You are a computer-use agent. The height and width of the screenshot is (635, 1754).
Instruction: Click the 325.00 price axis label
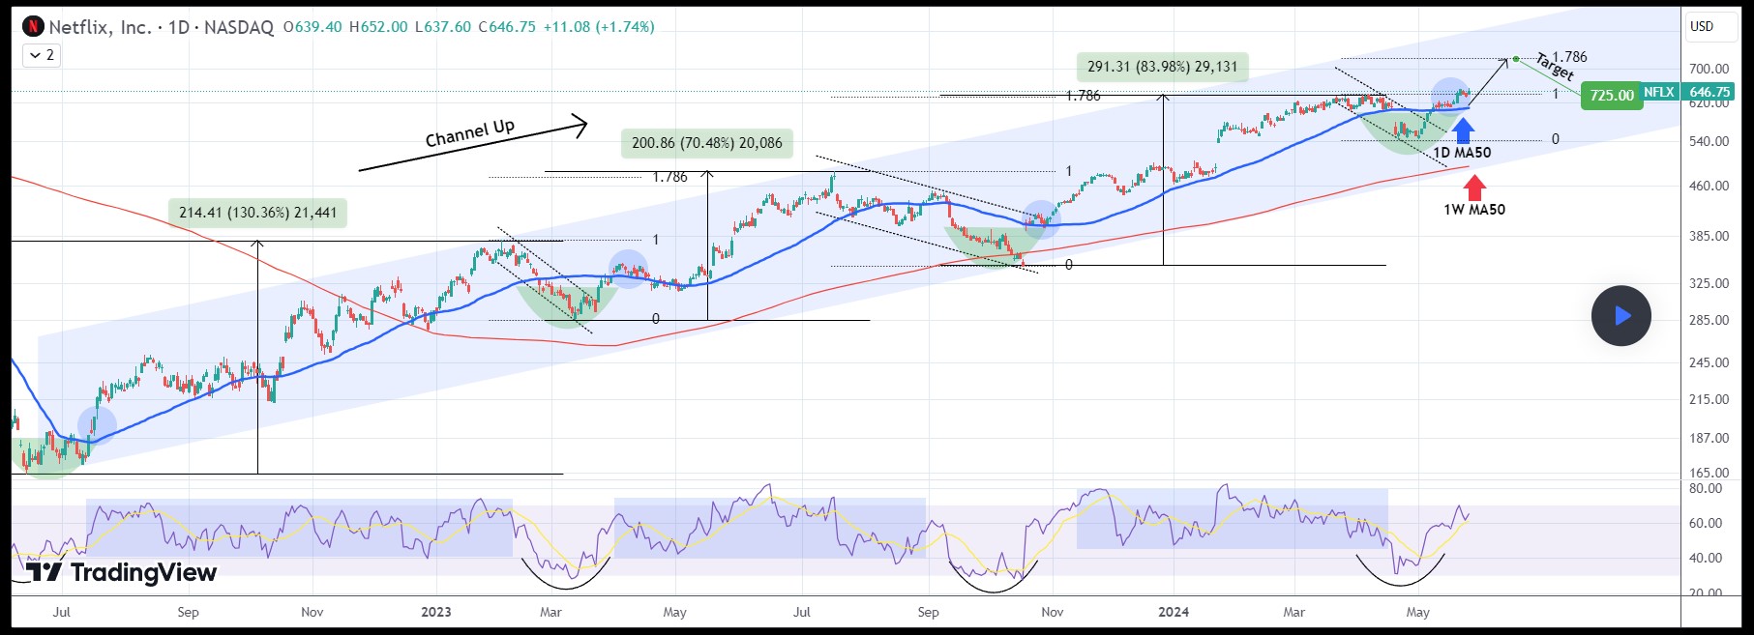click(1709, 283)
